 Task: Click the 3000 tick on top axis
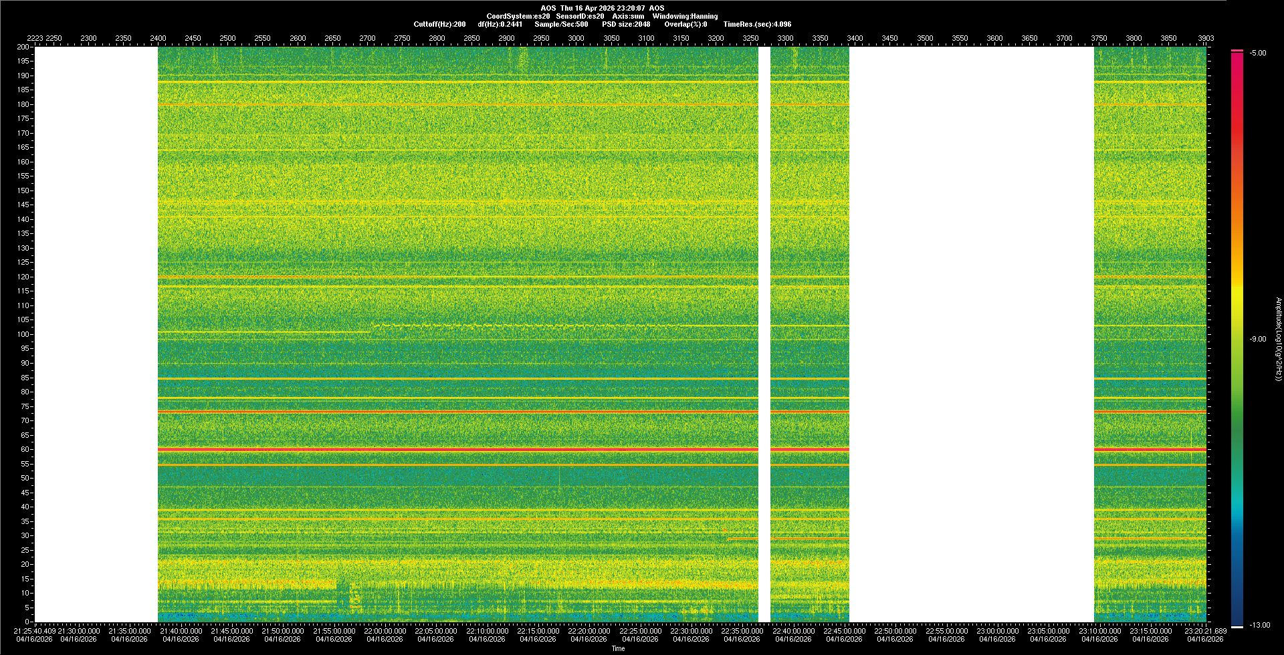[x=576, y=39]
